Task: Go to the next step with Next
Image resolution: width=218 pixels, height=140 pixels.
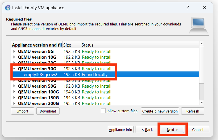Action: click(172, 130)
